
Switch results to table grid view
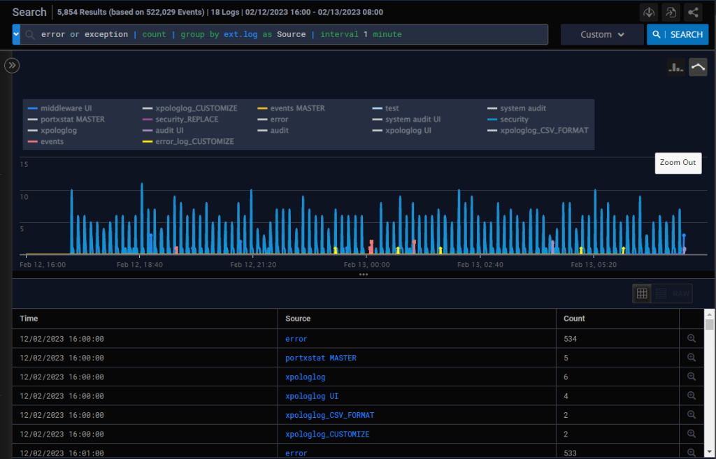click(x=642, y=293)
